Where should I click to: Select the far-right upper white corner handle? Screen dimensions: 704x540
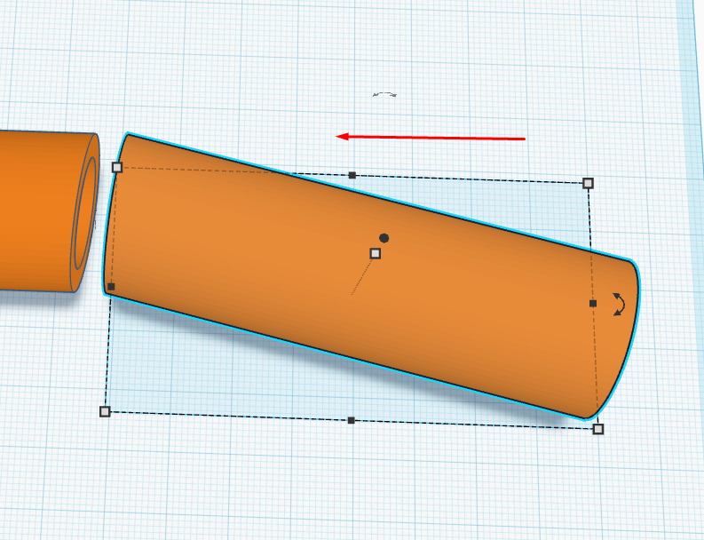(588, 183)
